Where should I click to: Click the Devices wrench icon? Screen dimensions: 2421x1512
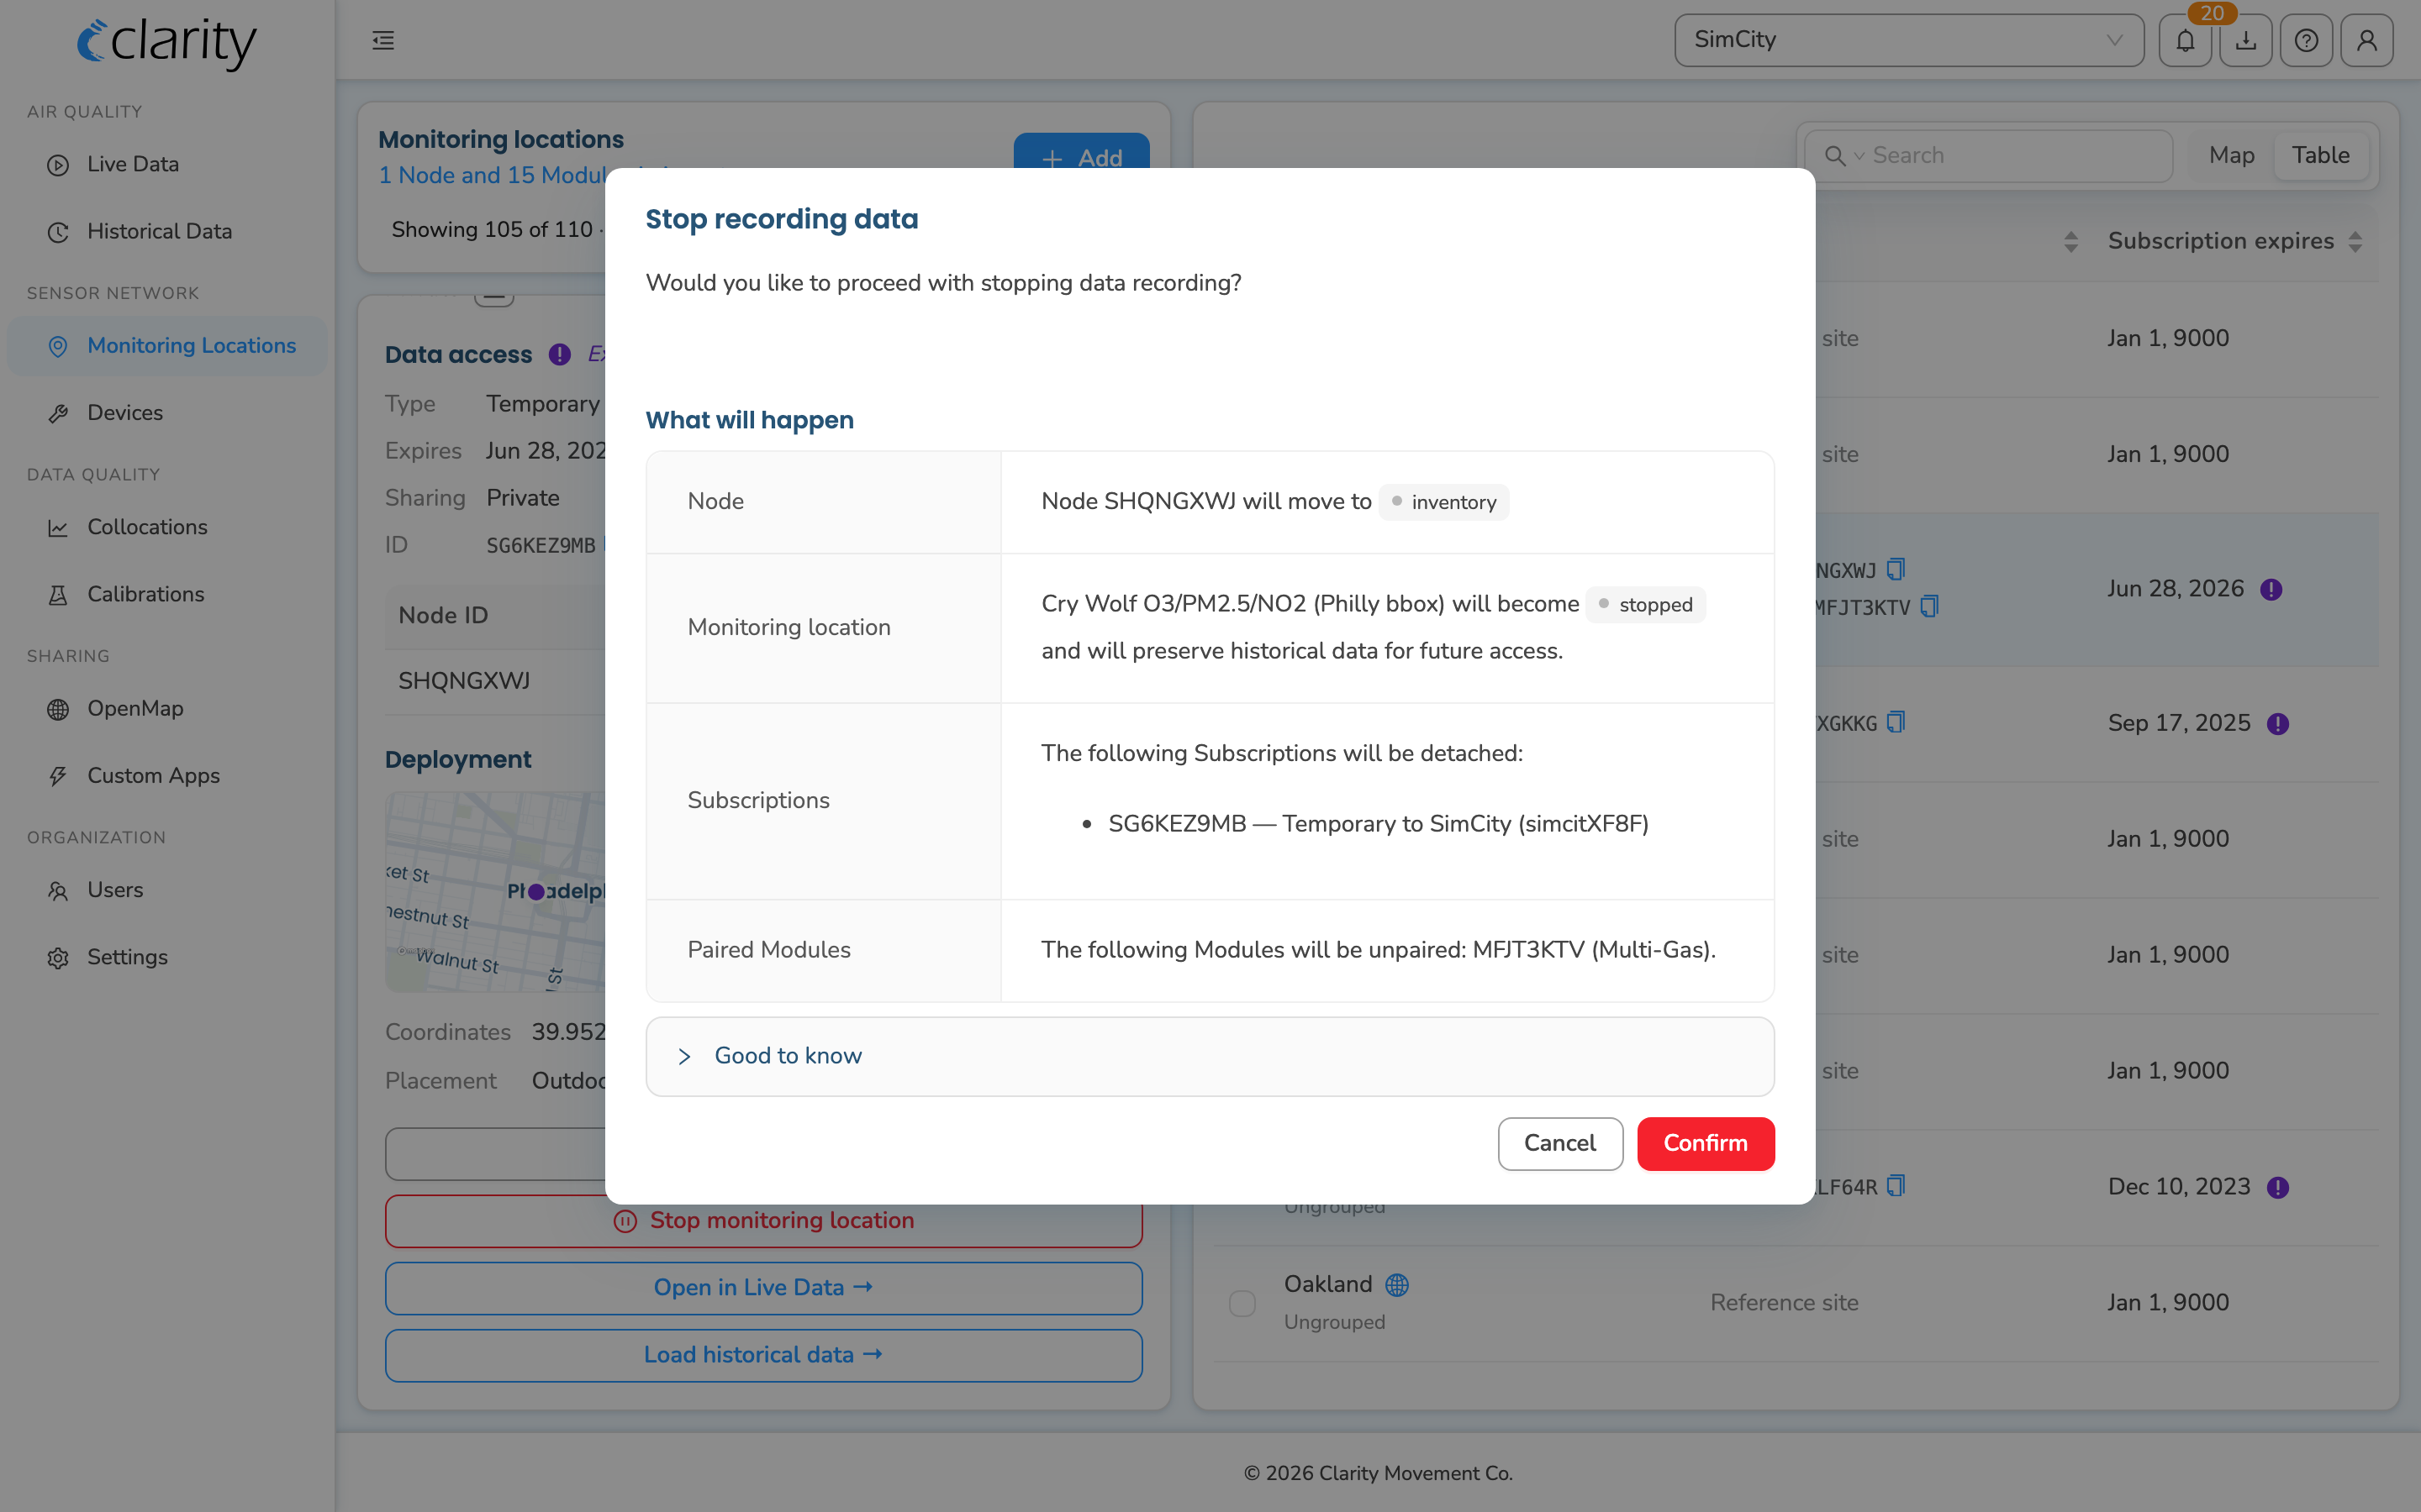point(58,413)
